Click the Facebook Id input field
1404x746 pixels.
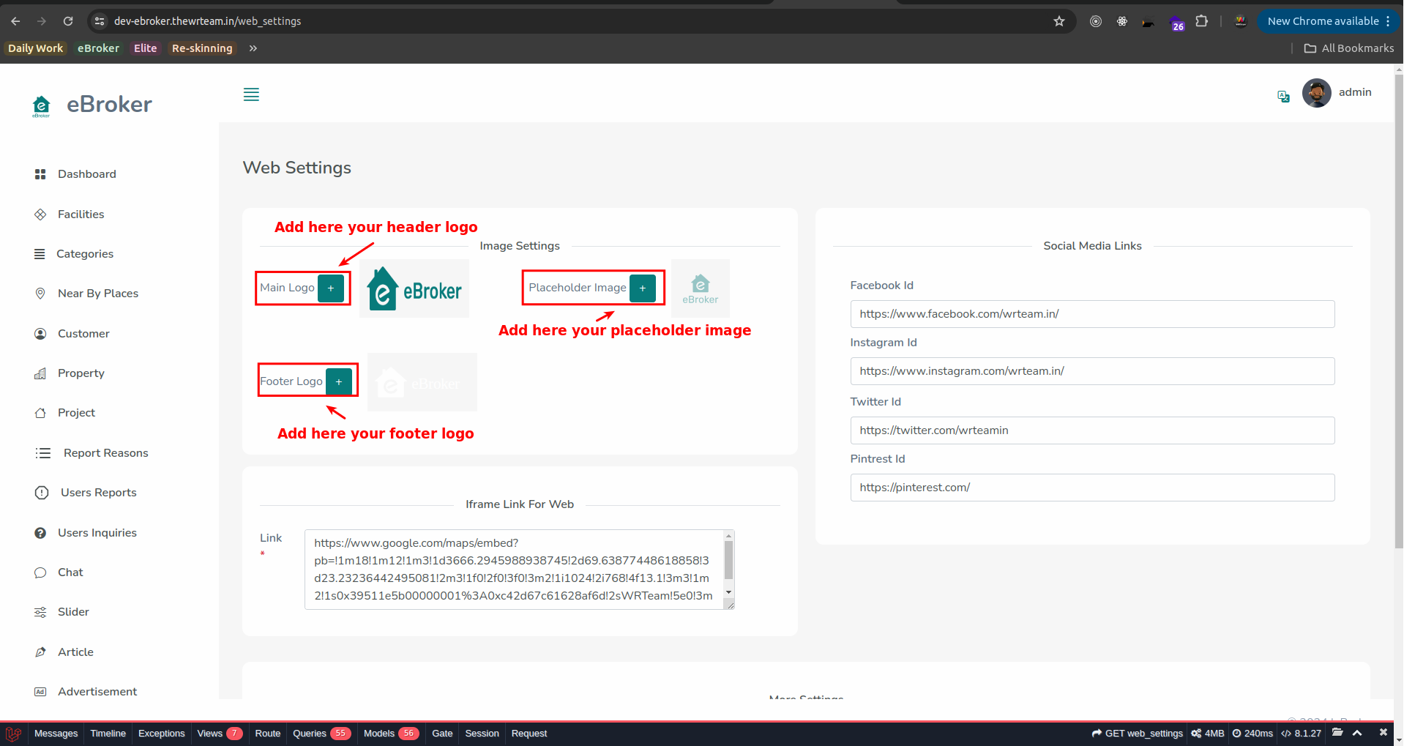pos(1091,314)
